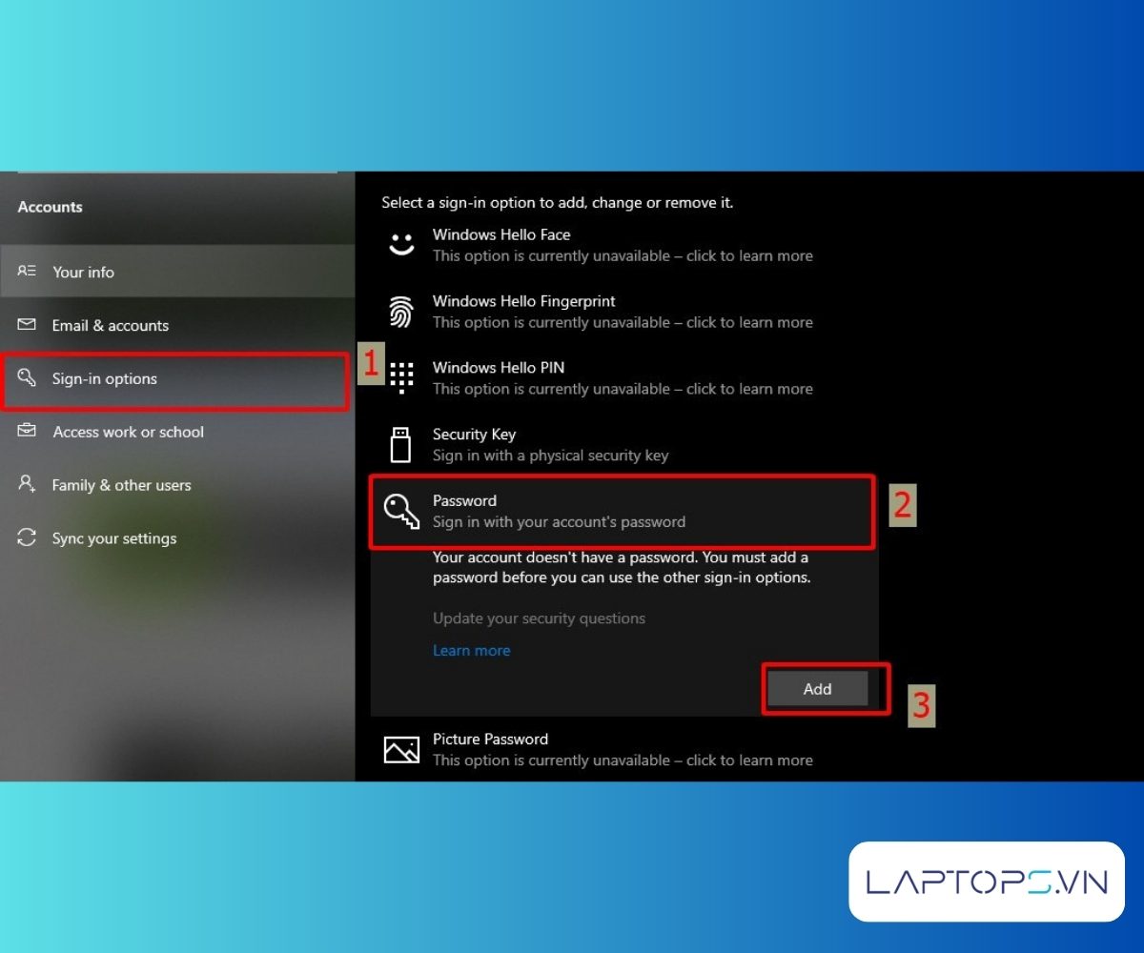
Task: Follow the Learn more link
Action: (x=471, y=651)
